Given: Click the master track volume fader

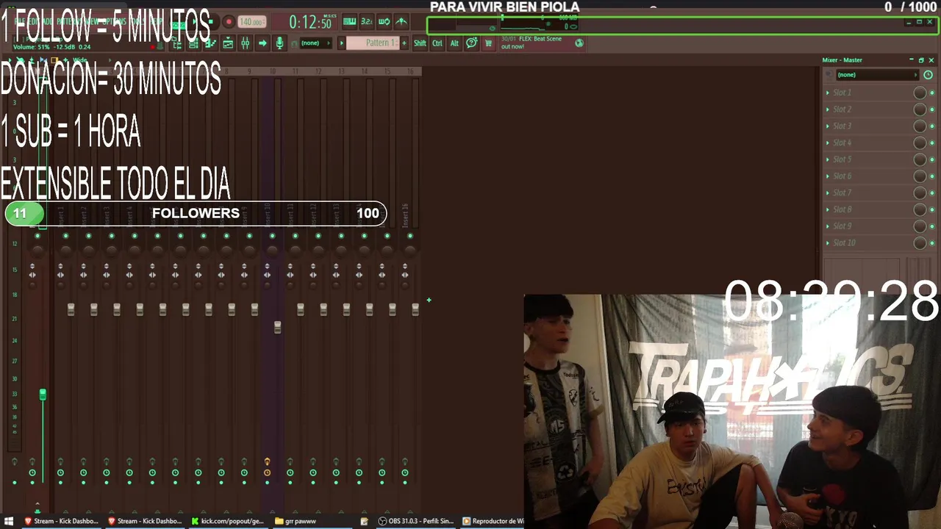Looking at the screenshot, I should click(43, 395).
